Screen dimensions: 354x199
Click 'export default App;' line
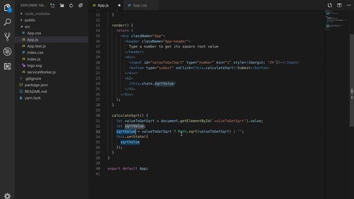click(128, 169)
